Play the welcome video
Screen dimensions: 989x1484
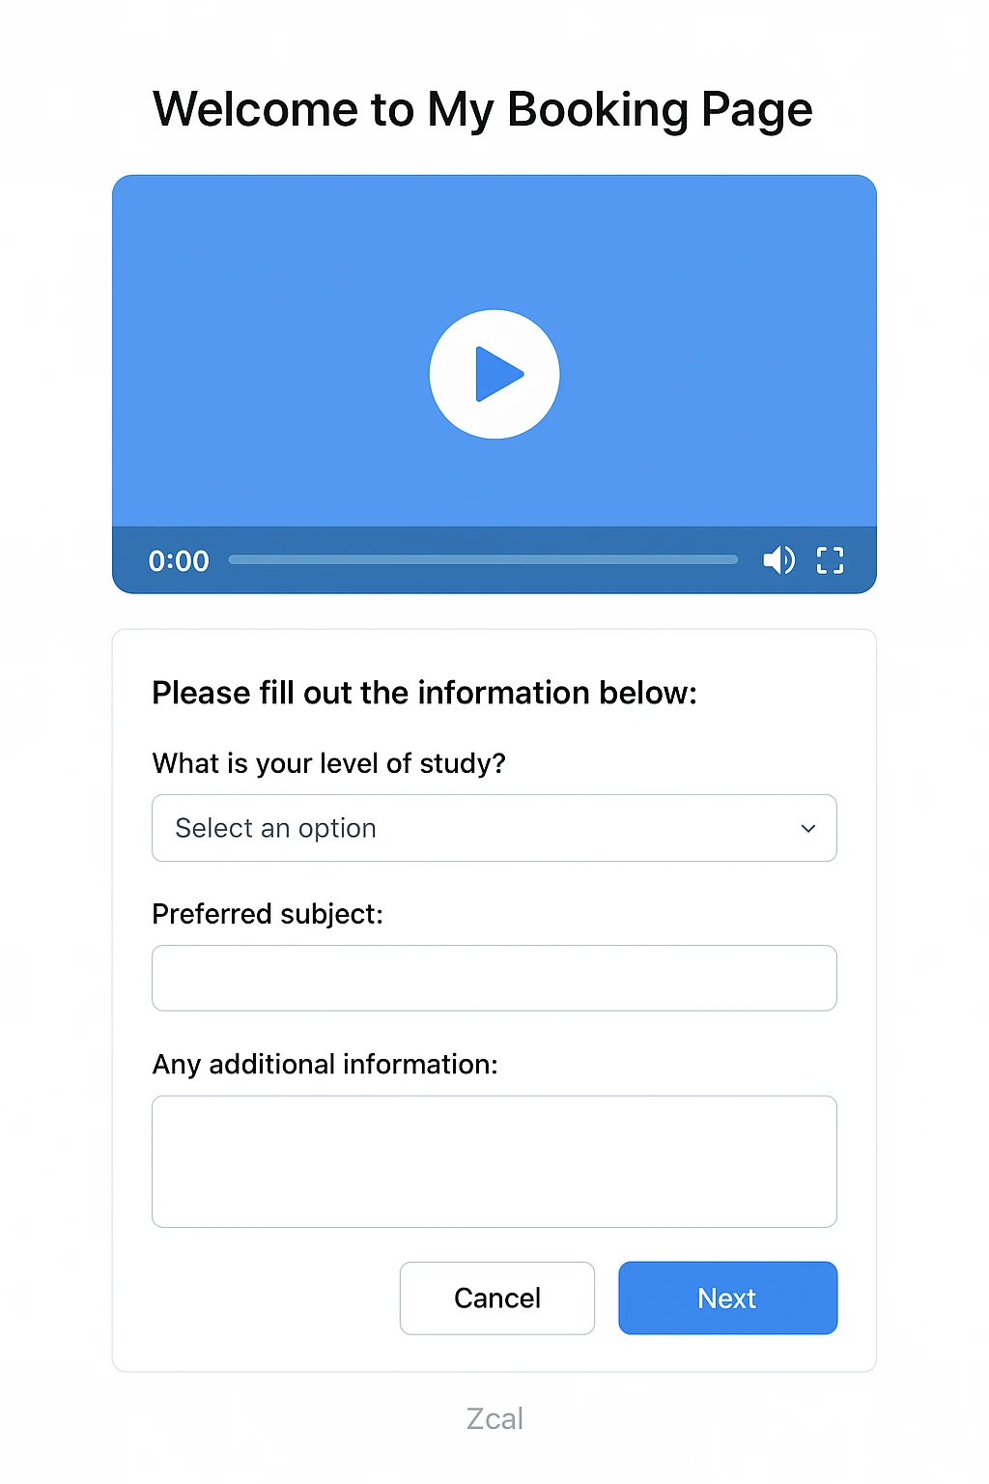pos(494,374)
